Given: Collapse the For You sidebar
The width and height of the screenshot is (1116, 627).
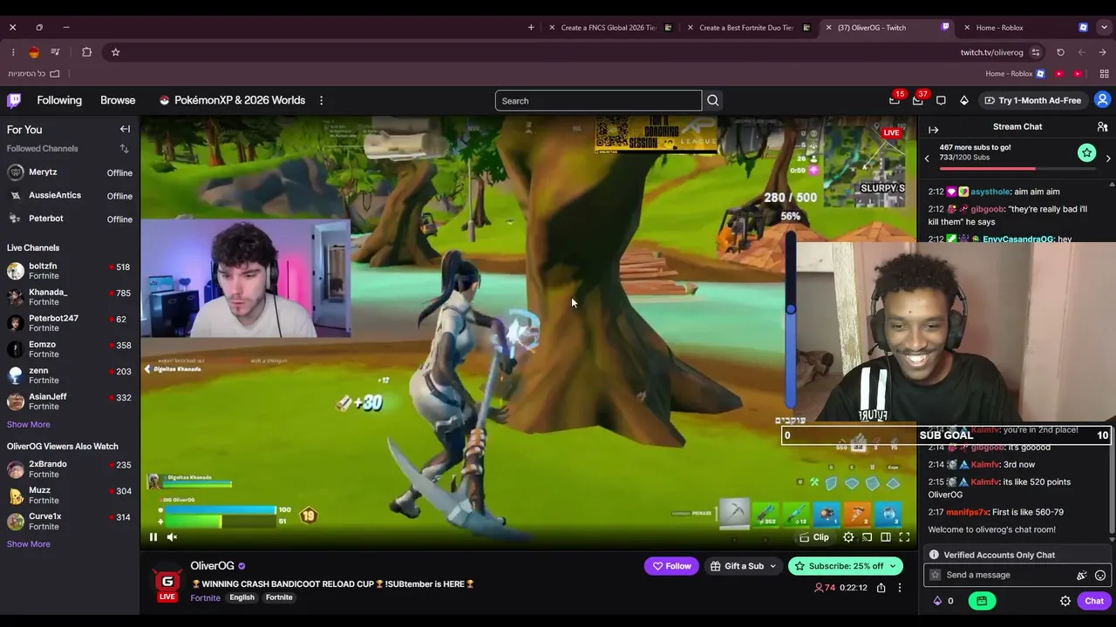Looking at the screenshot, I should (x=125, y=129).
